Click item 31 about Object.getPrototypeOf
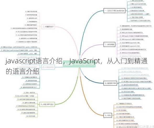This screenshot has height=128, width=154. coord(19,50)
